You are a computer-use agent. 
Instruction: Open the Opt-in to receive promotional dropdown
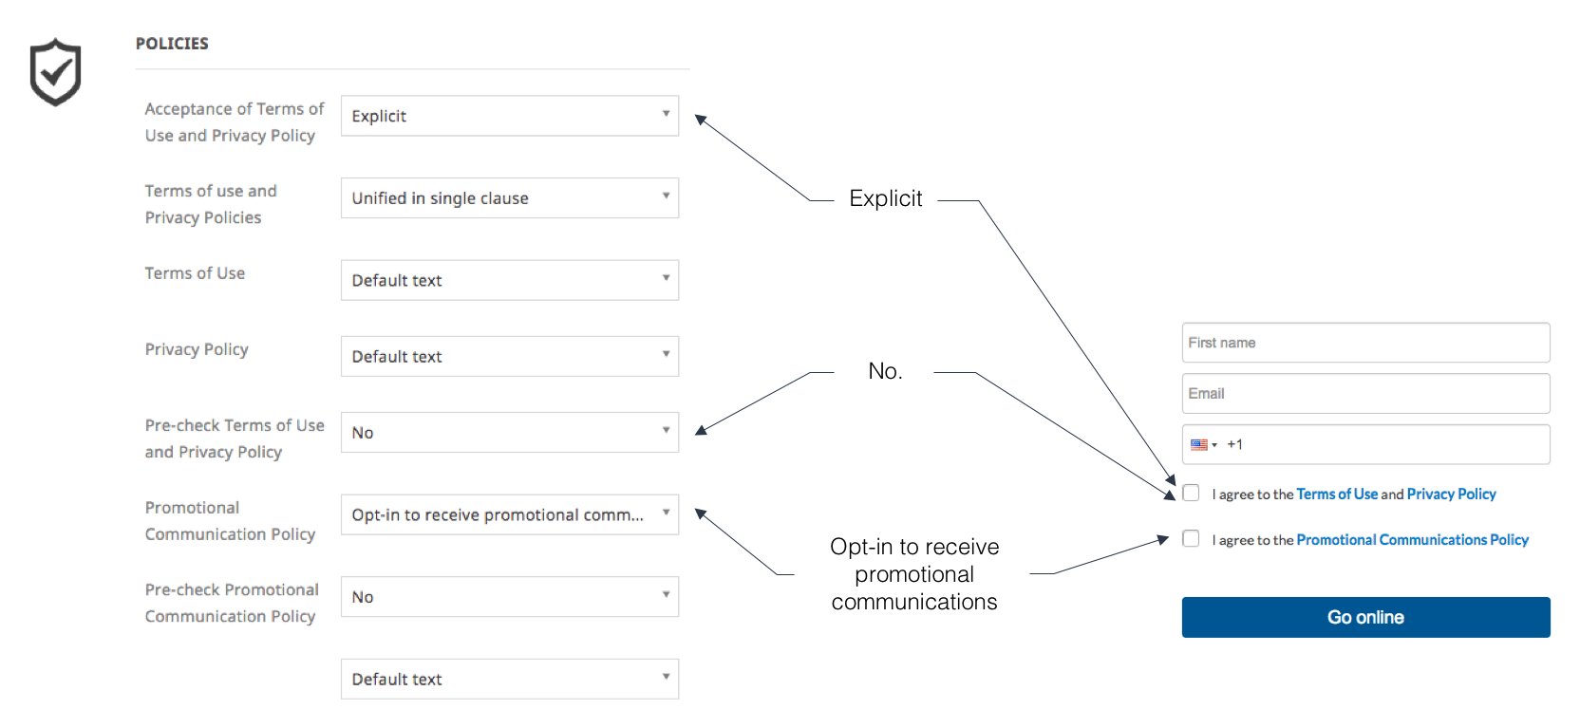510,514
